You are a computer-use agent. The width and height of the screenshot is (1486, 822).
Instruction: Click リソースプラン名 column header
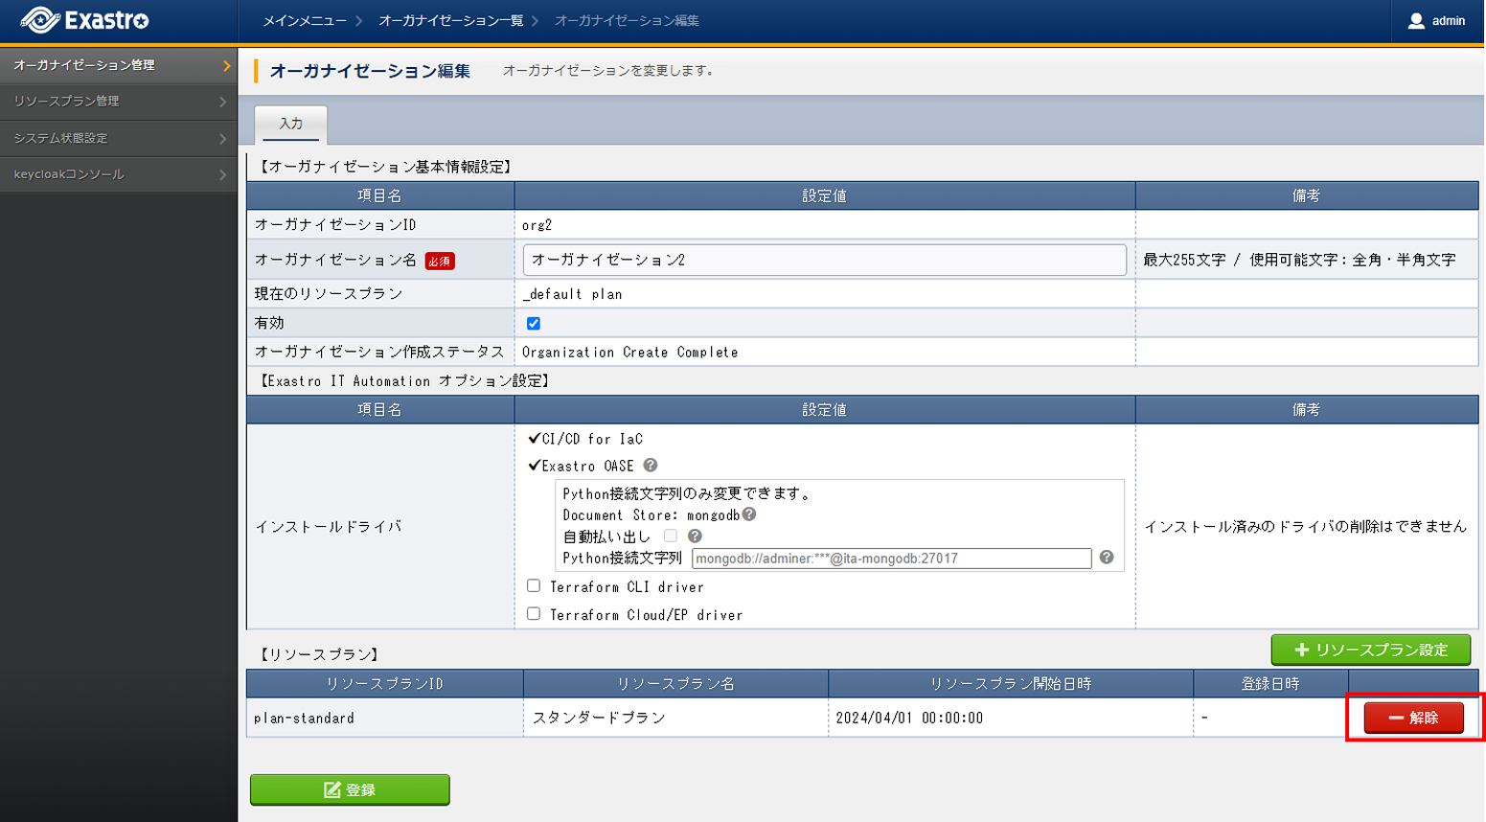coord(675,684)
